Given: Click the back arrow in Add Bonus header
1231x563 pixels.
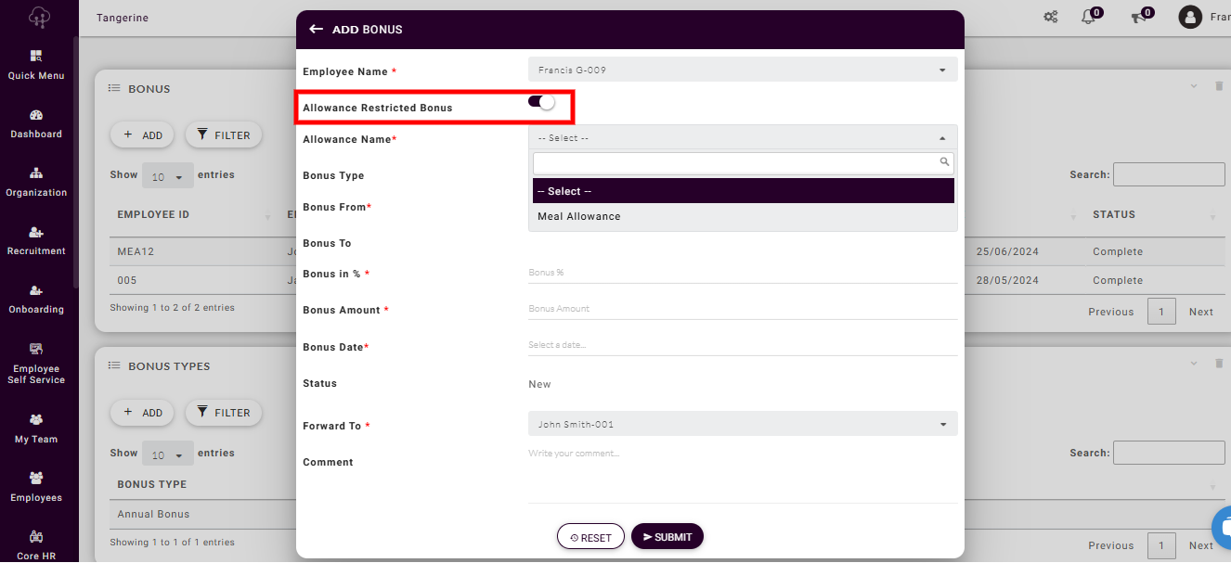Looking at the screenshot, I should tap(316, 30).
